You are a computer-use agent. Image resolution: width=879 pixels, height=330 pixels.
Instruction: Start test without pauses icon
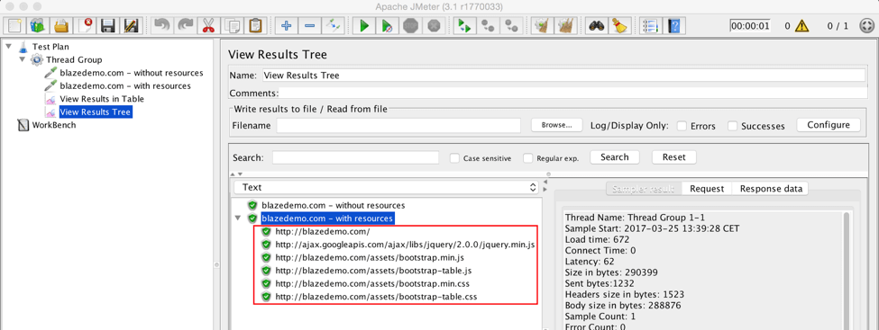click(x=388, y=26)
